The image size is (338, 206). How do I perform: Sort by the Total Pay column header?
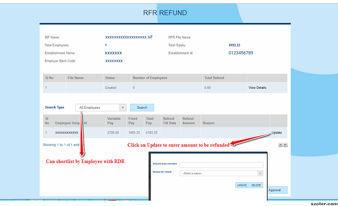tap(150, 121)
